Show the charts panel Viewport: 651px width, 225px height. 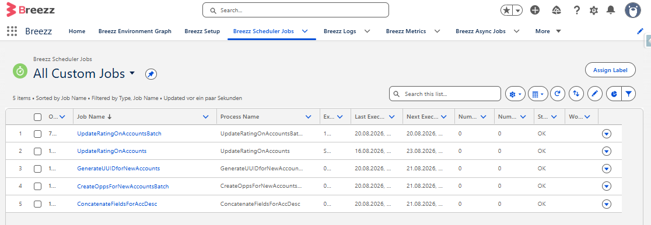(614, 94)
